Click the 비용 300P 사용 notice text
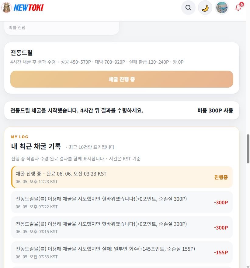250x268 pixels. (215, 110)
